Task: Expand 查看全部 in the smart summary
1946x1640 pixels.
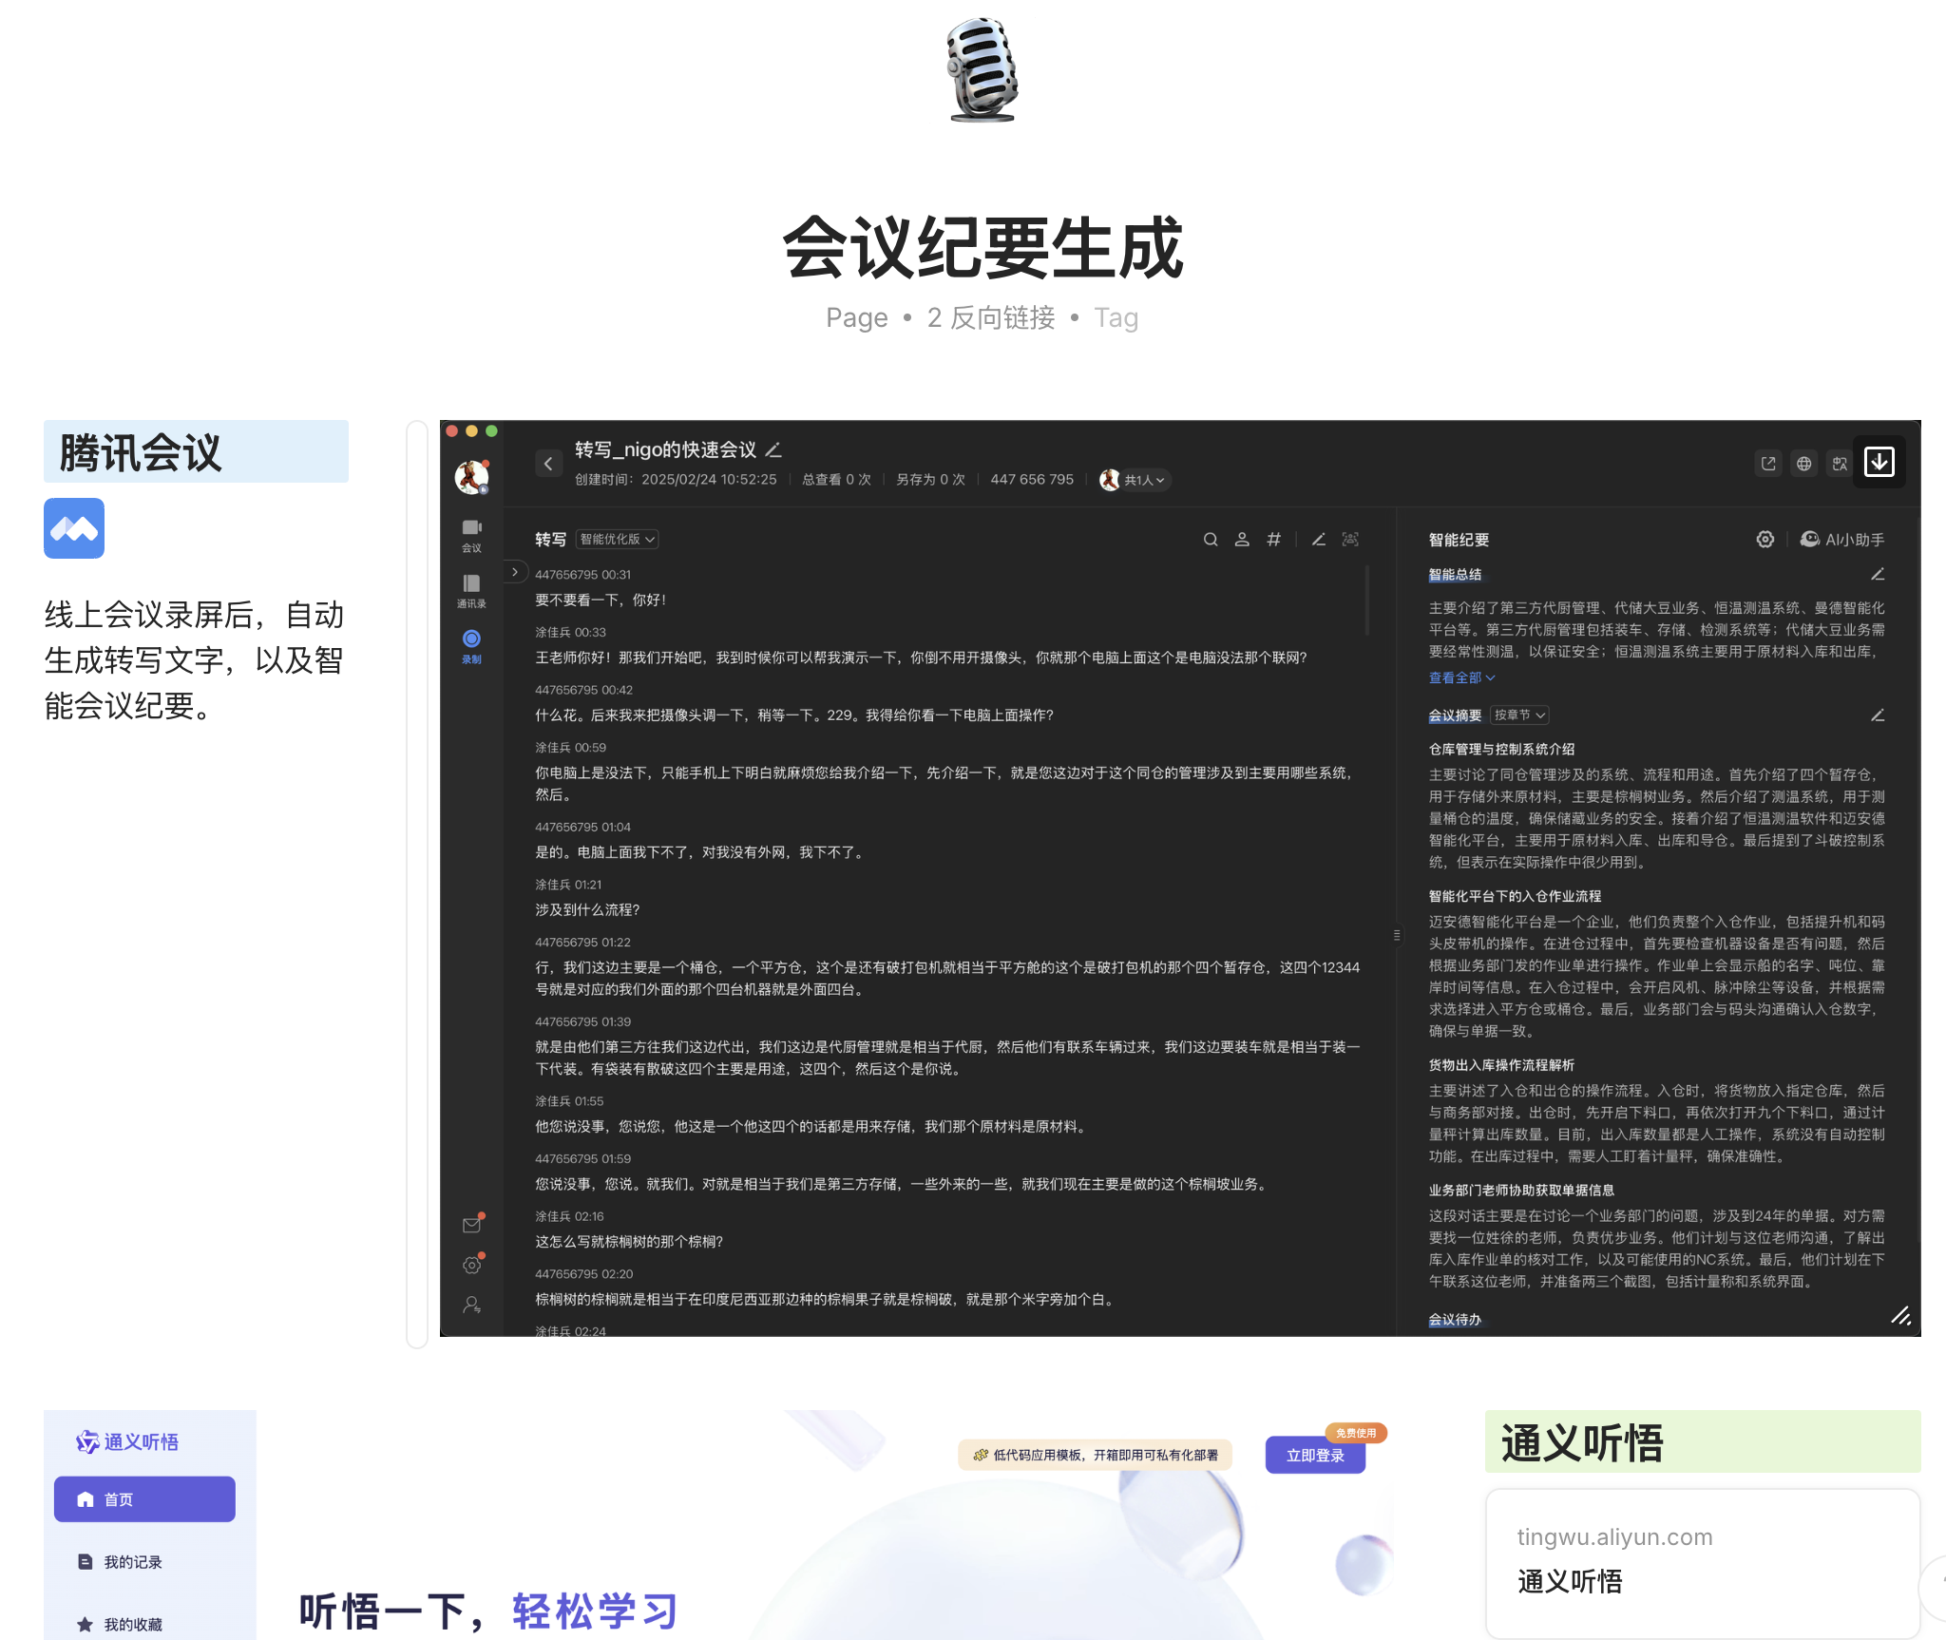Action: click(x=1462, y=678)
